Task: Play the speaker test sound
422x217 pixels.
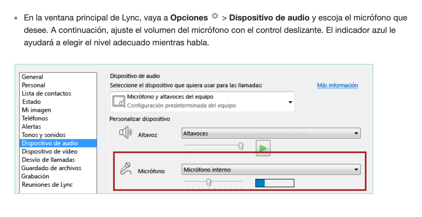Action: [x=263, y=148]
